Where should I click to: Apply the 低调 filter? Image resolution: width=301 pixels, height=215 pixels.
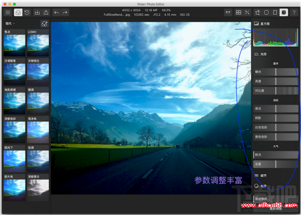click(38, 159)
